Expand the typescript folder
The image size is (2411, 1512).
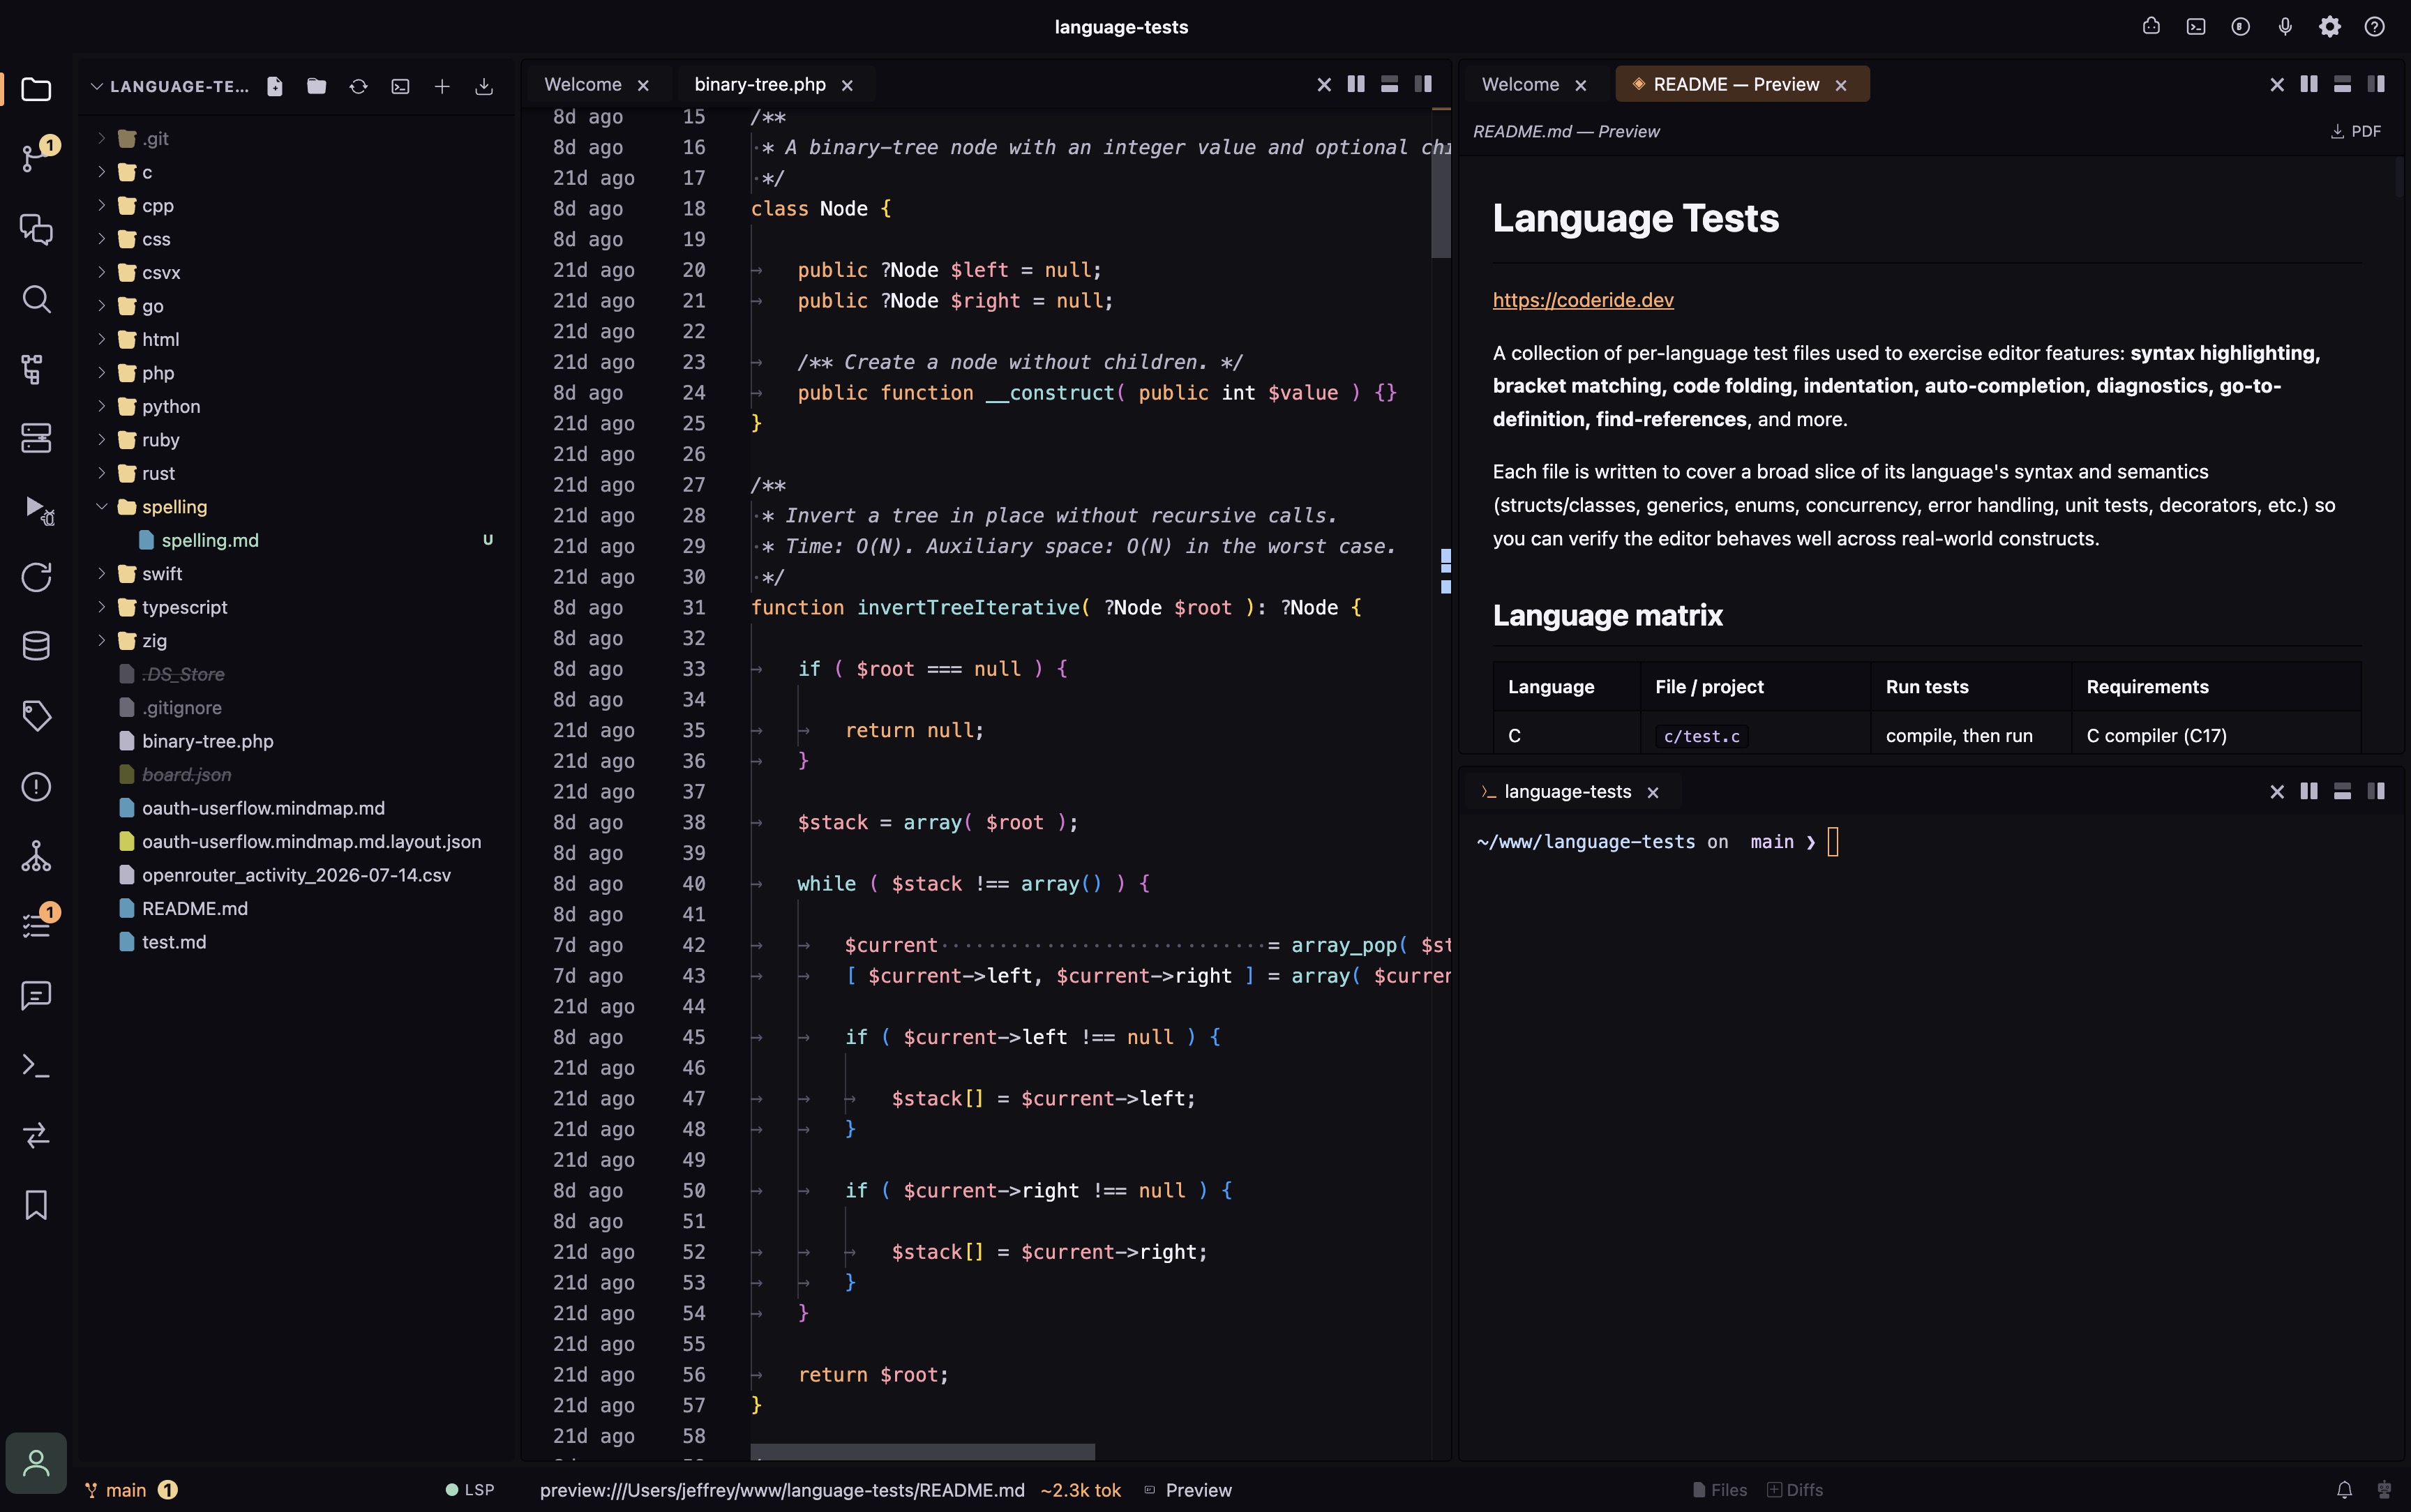(x=101, y=607)
